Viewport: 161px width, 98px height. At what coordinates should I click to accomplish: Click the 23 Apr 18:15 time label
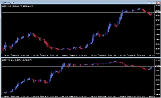pos(73,96)
